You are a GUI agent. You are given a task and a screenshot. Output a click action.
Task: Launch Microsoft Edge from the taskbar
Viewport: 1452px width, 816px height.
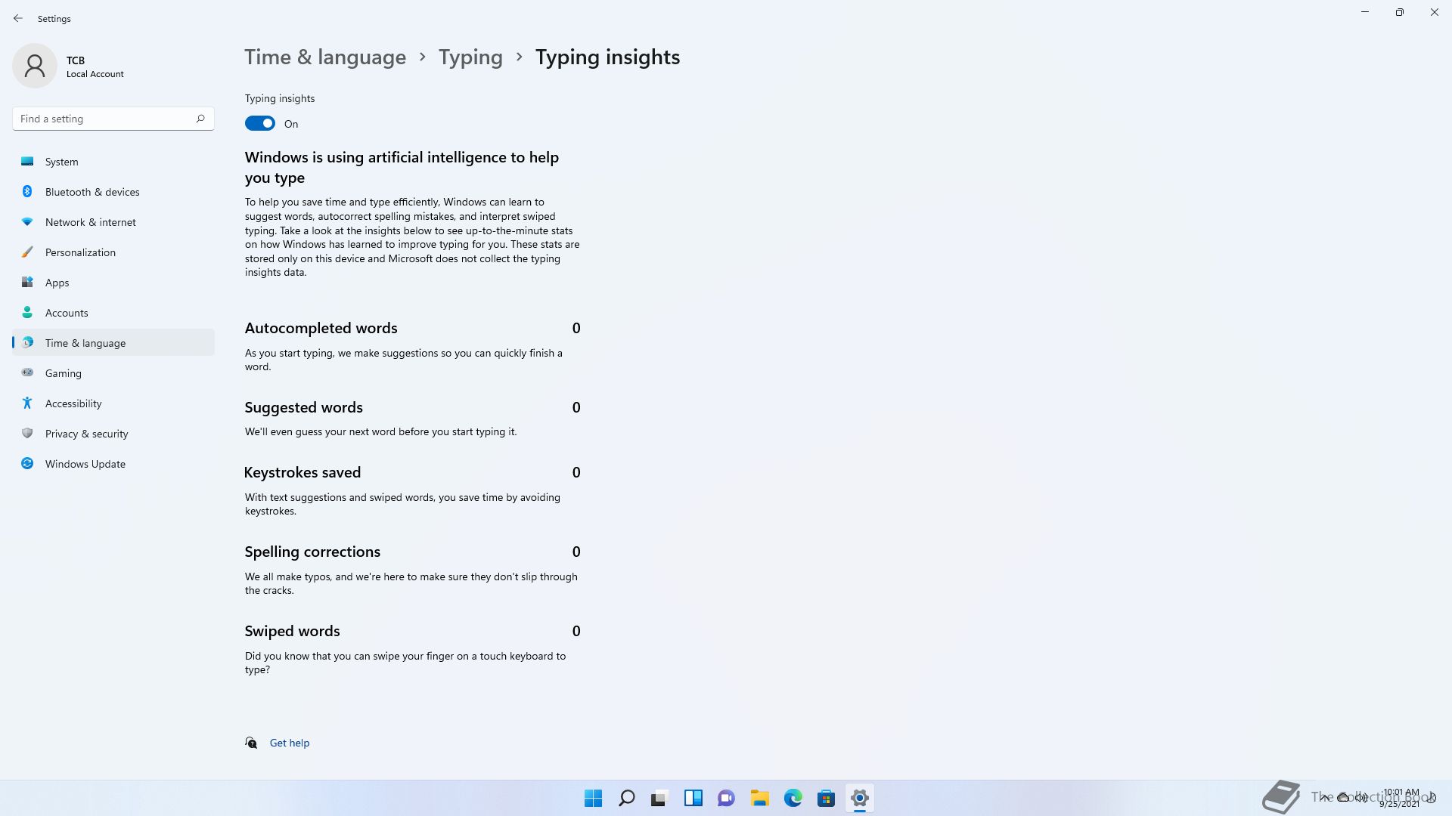point(793,798)
